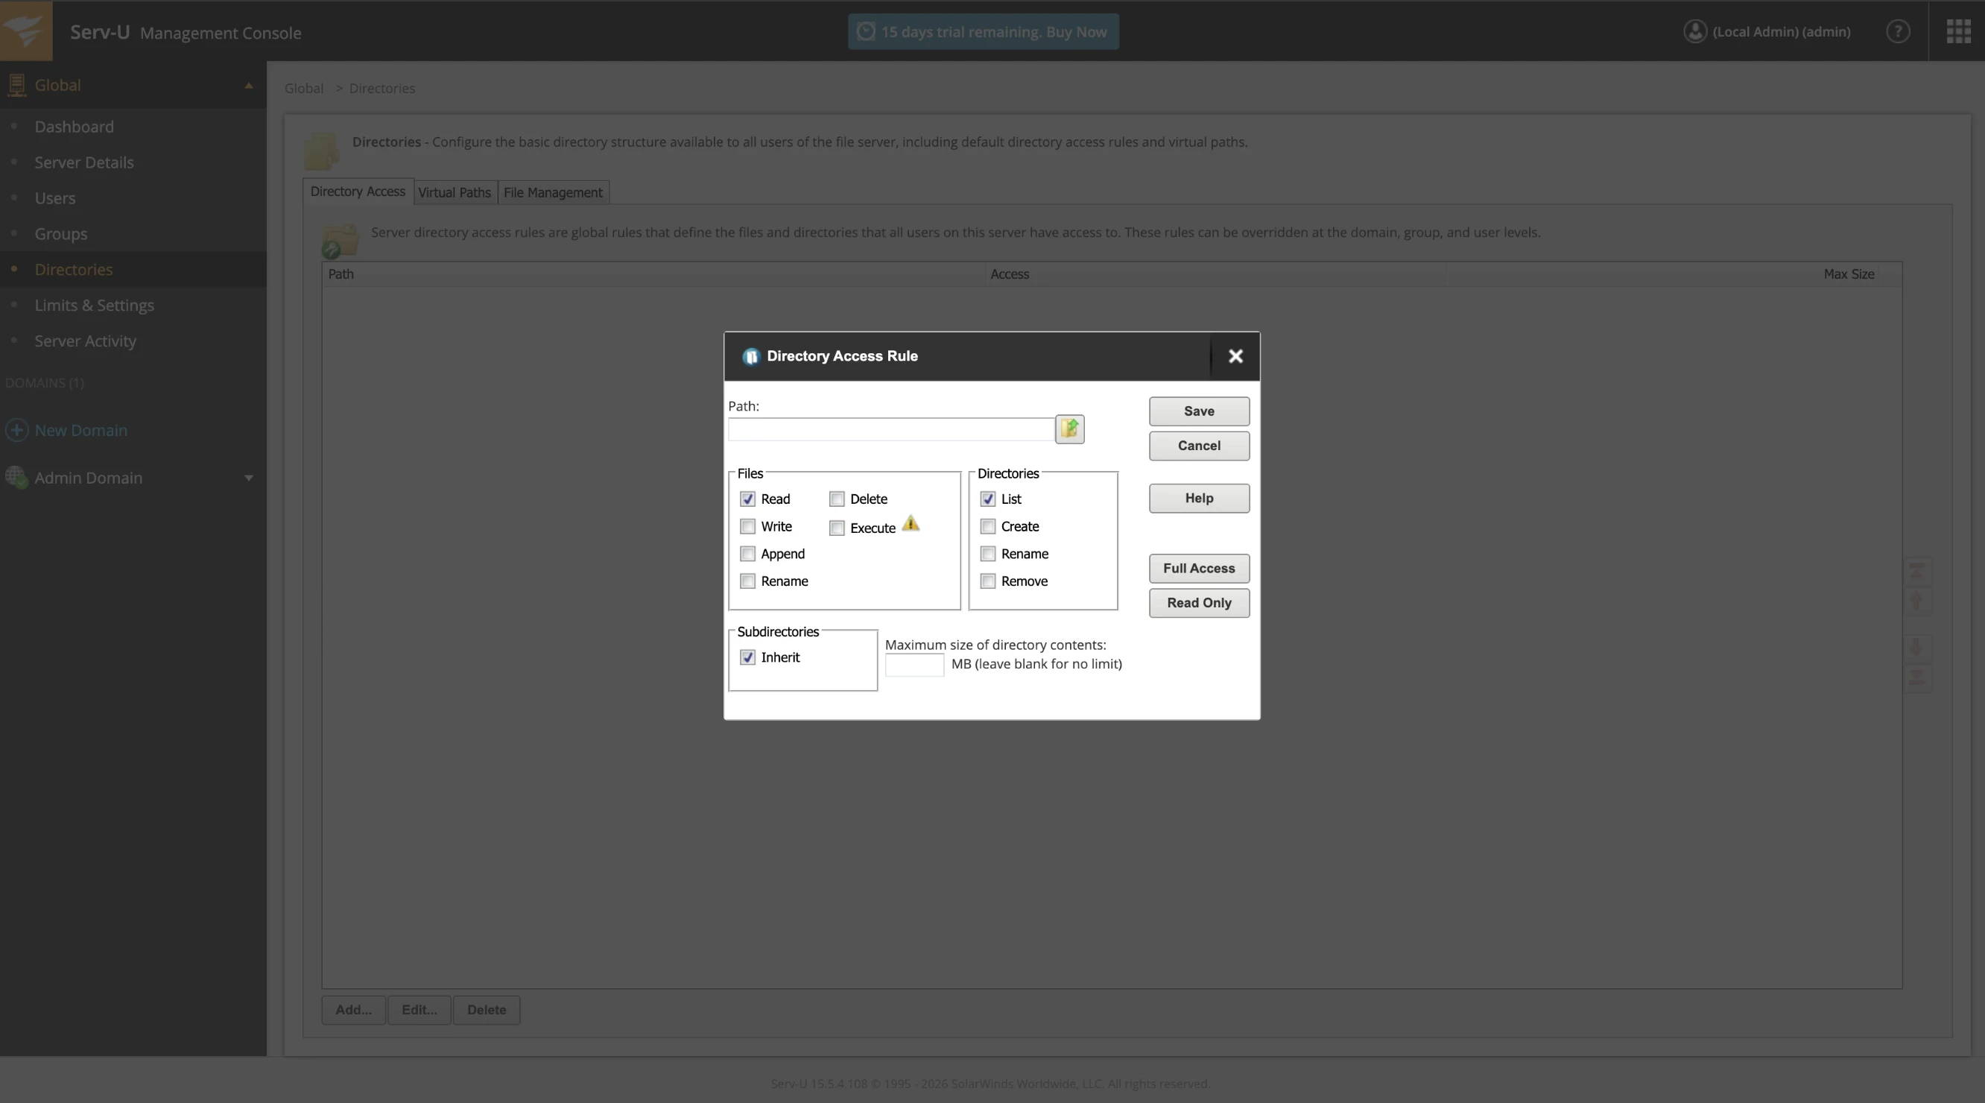1985x1103 pixels.
Task: Click the trial Buy Now banner
Action: [984, 31]
